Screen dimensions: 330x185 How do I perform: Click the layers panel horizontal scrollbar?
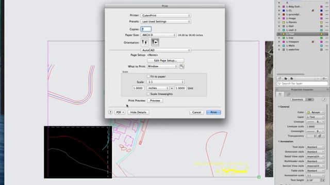tap(290, 74)
